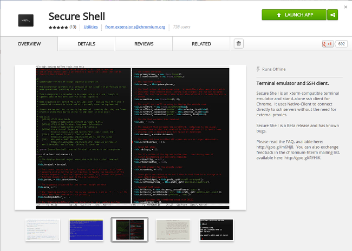The width and height of the screenshot is (352, 251).
Task: Click the share icon button
Action: [x=333, y=15]
